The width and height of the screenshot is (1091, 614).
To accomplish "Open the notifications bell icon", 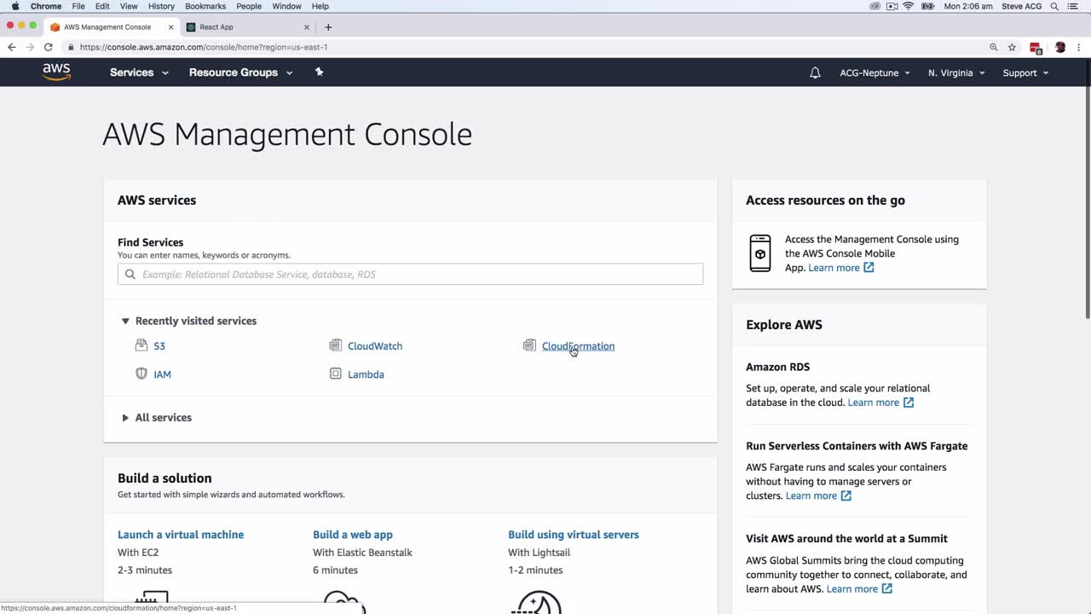I will 815,73.
